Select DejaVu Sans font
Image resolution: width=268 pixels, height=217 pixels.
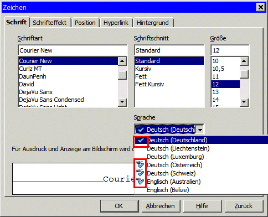(68, 92)
